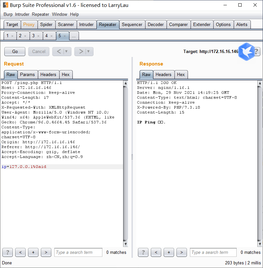263x268 pixels.
Task: Click the new tab '...' button
Action: coord(74,36)
